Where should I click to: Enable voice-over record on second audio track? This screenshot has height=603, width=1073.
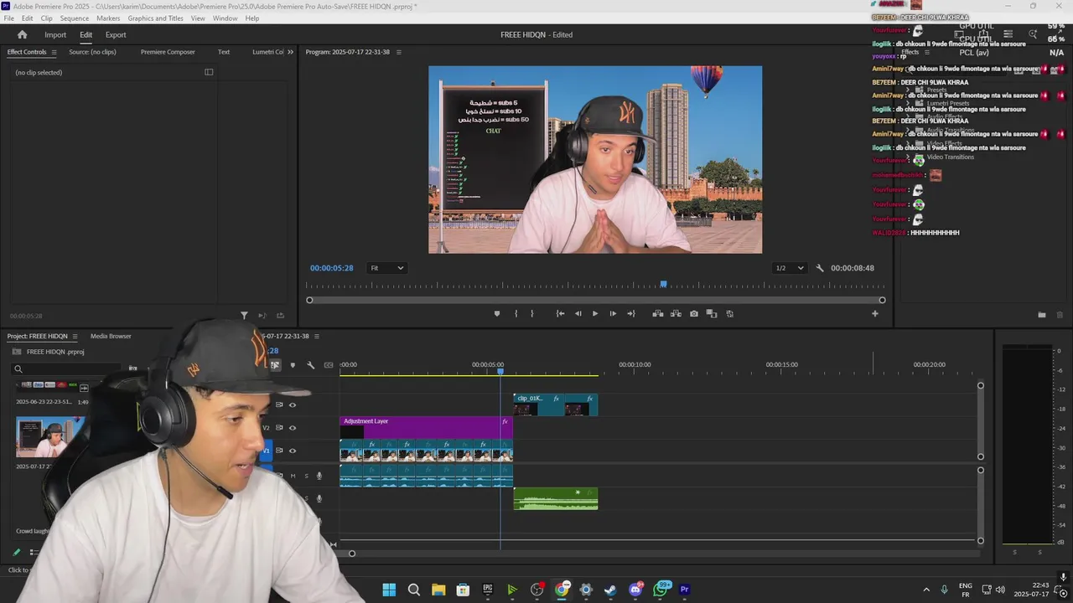click(x=319, y=498)
